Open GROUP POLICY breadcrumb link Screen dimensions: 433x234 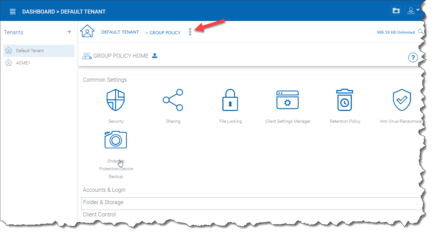pos(165,33)
